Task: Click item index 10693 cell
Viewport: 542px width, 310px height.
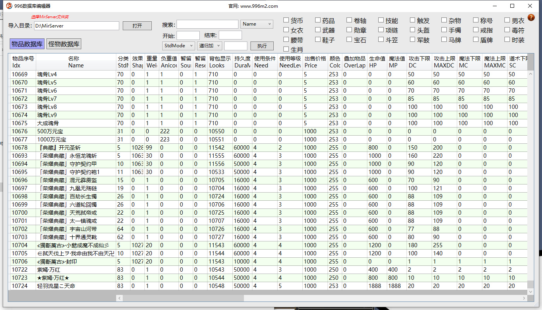Action: coord(23,156)
